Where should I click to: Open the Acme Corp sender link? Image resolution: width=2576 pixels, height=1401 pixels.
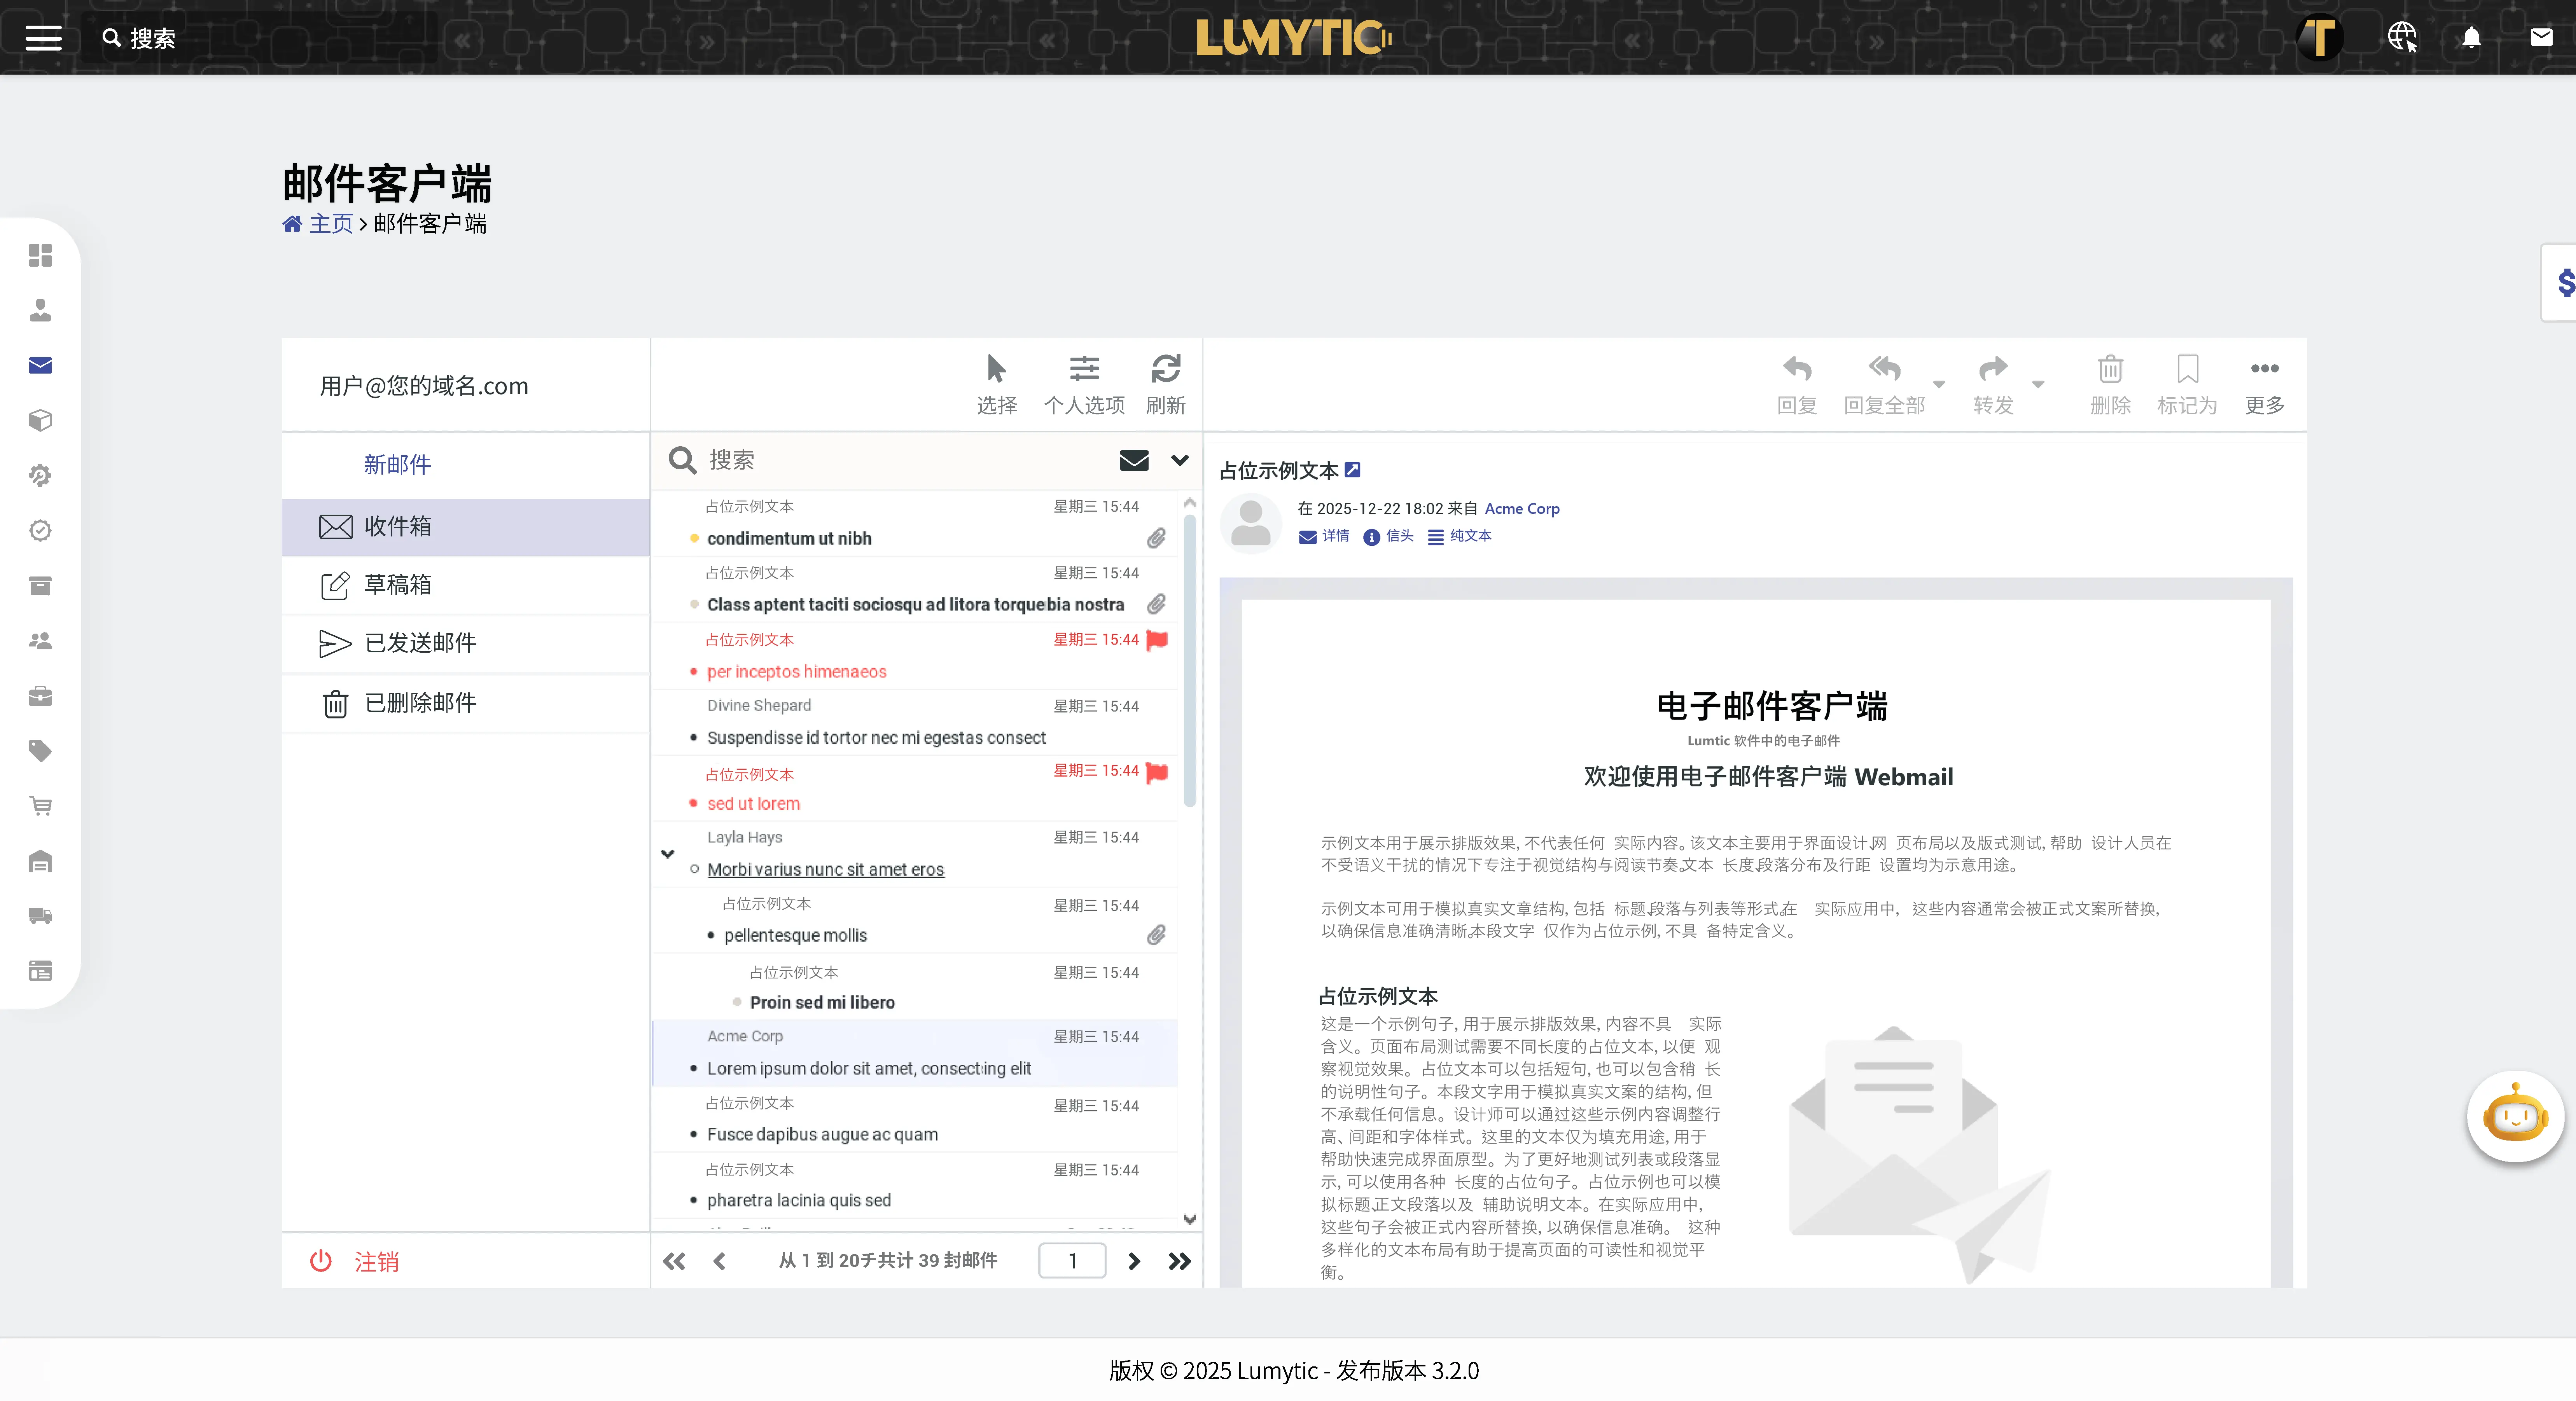[x=1521, y=508]
